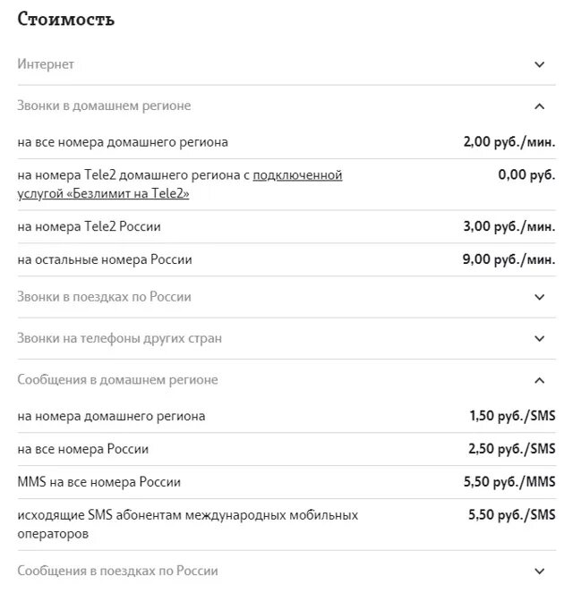Expand the Интернет section chevron
Image resolution: width=573 pixels, height=593 pixels.
(539, 64)
